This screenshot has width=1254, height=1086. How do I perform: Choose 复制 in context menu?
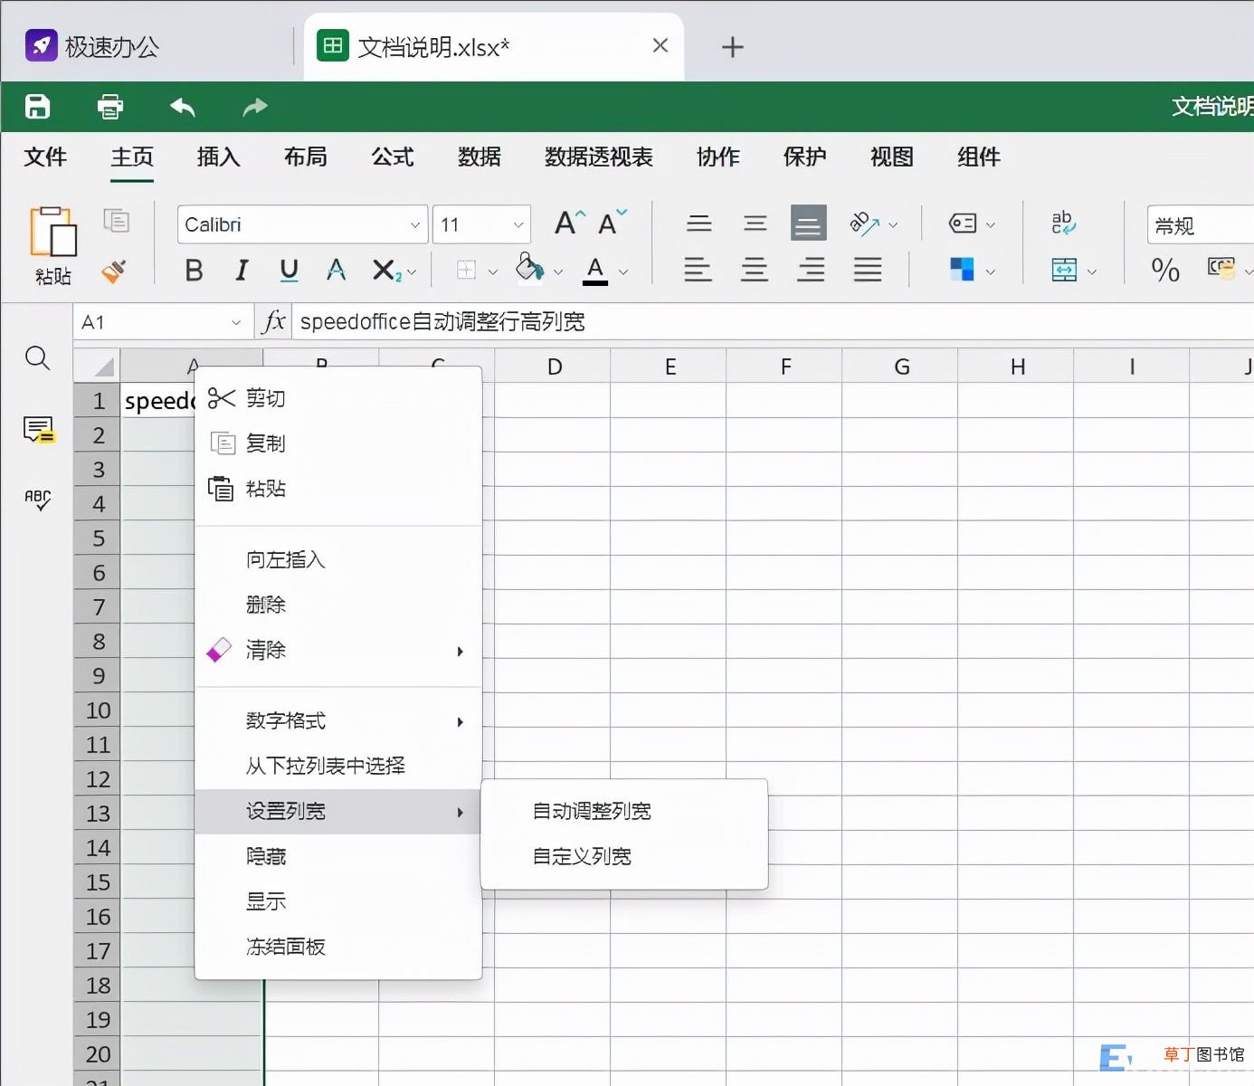coord(338,443)
